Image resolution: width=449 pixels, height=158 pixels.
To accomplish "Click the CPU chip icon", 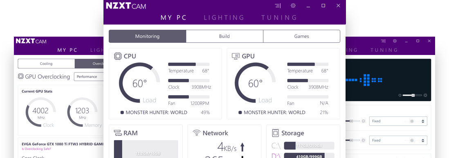I will coord(118,56).
